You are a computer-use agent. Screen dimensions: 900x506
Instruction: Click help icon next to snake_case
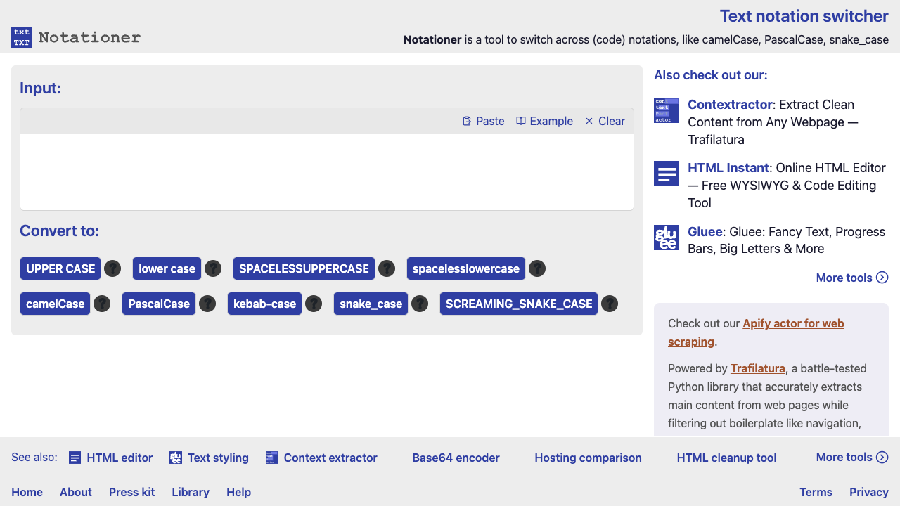pyautogui.click(x=420, y=304)
